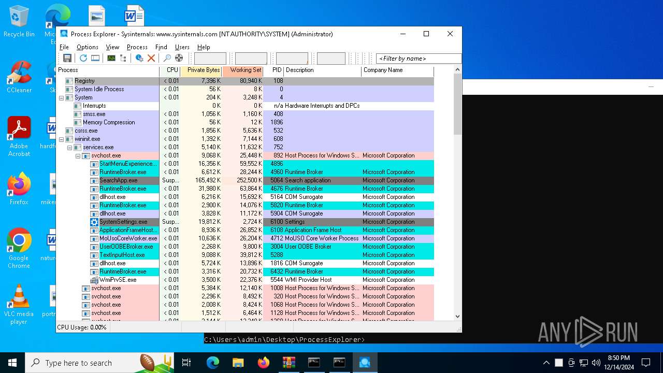Open Properties via the toolbar gear icon
The width and height of the screenshot is (663, 373).
[x=139, y=58]
